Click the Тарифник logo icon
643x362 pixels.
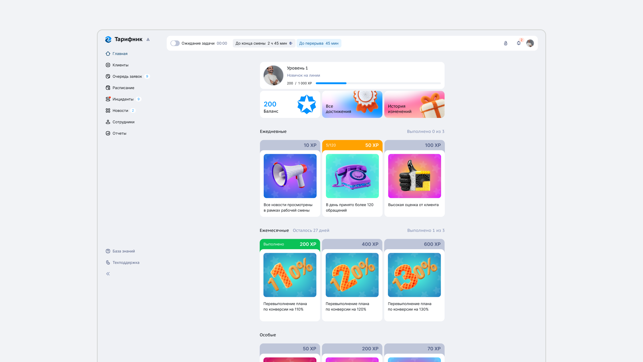click(108, 39)
